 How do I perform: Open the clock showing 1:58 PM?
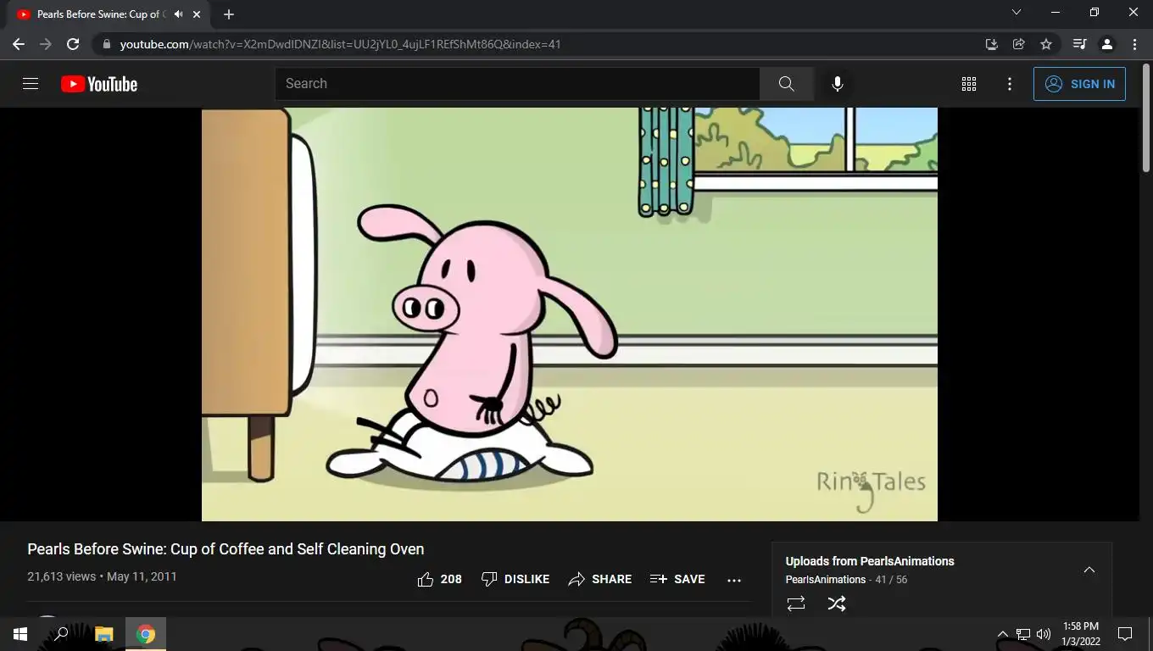pyautogui.click(x=1080, y=634)
